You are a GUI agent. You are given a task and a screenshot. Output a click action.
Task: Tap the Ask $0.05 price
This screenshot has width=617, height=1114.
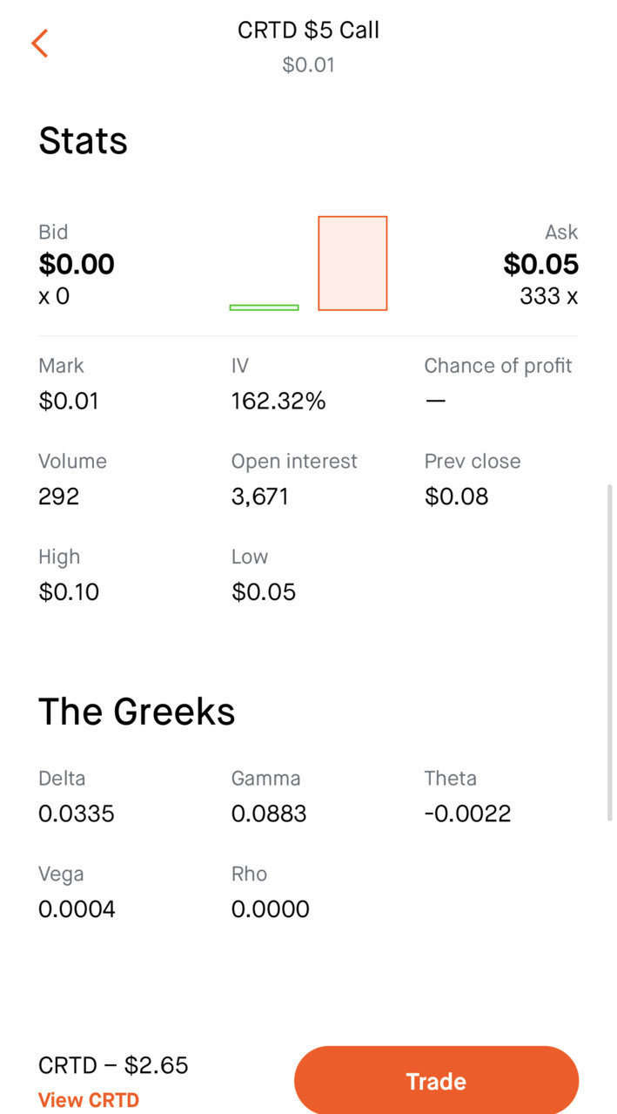point(540,264)
